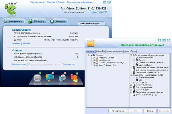This screenshot has width=172, height=114.
Task: Expand the Исключить по маске node
Action: tap(131, 85)
